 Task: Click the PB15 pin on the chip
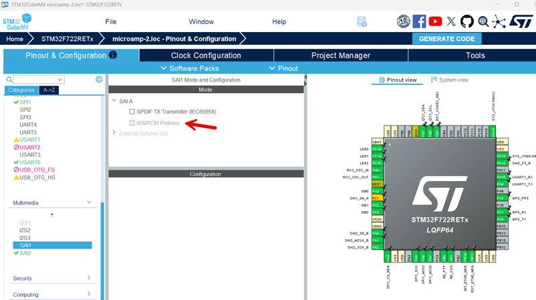[x=502, y=227]
